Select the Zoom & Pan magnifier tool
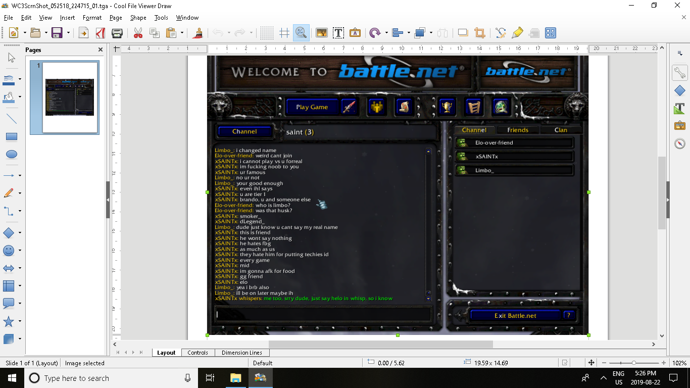 point(301,33)
